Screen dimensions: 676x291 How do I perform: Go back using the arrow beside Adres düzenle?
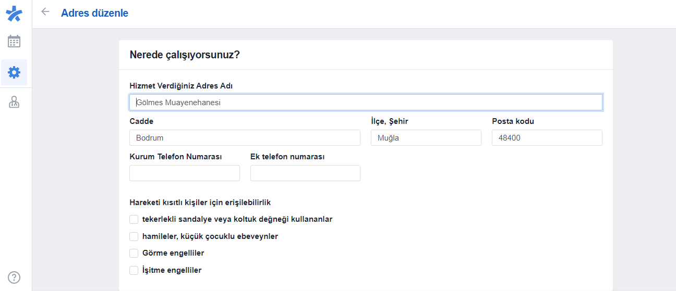(x=45, y=12)
